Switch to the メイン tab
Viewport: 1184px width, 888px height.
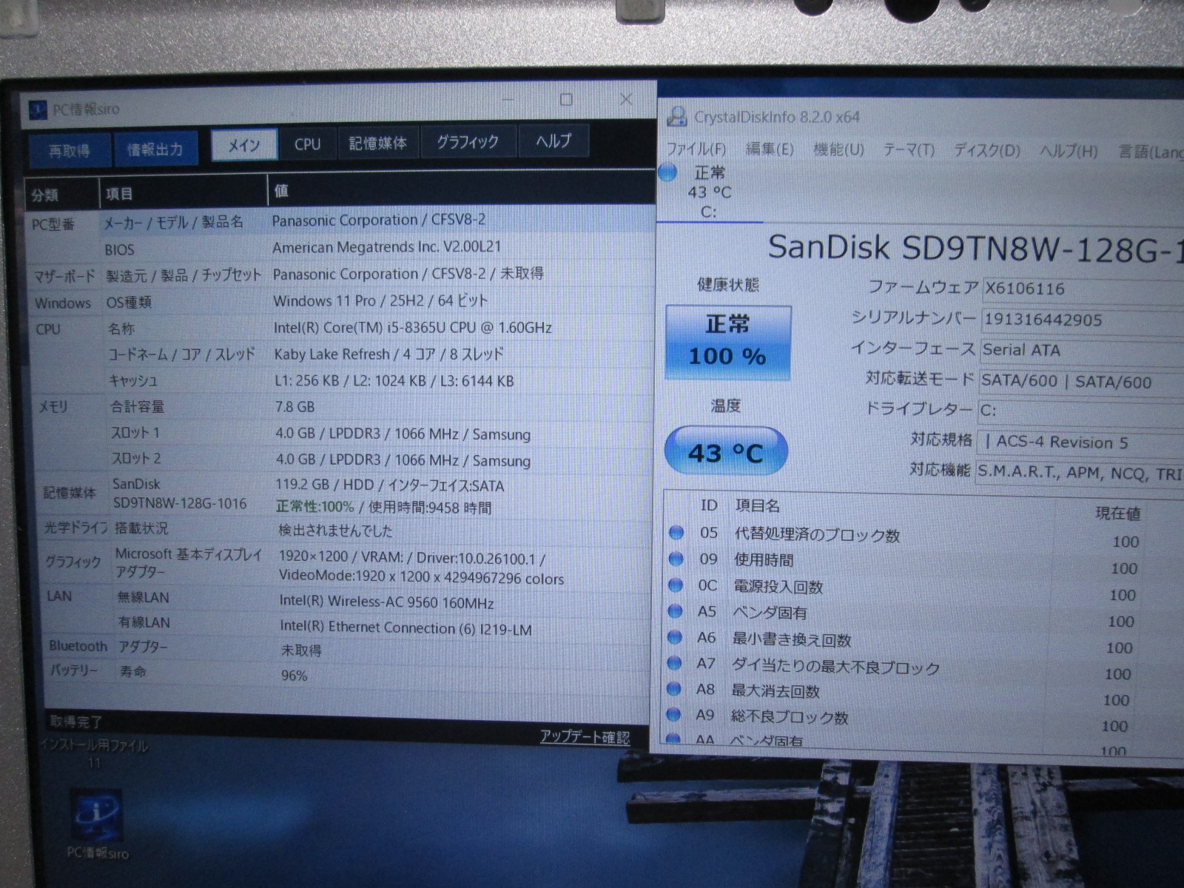[x=244, y=145]
